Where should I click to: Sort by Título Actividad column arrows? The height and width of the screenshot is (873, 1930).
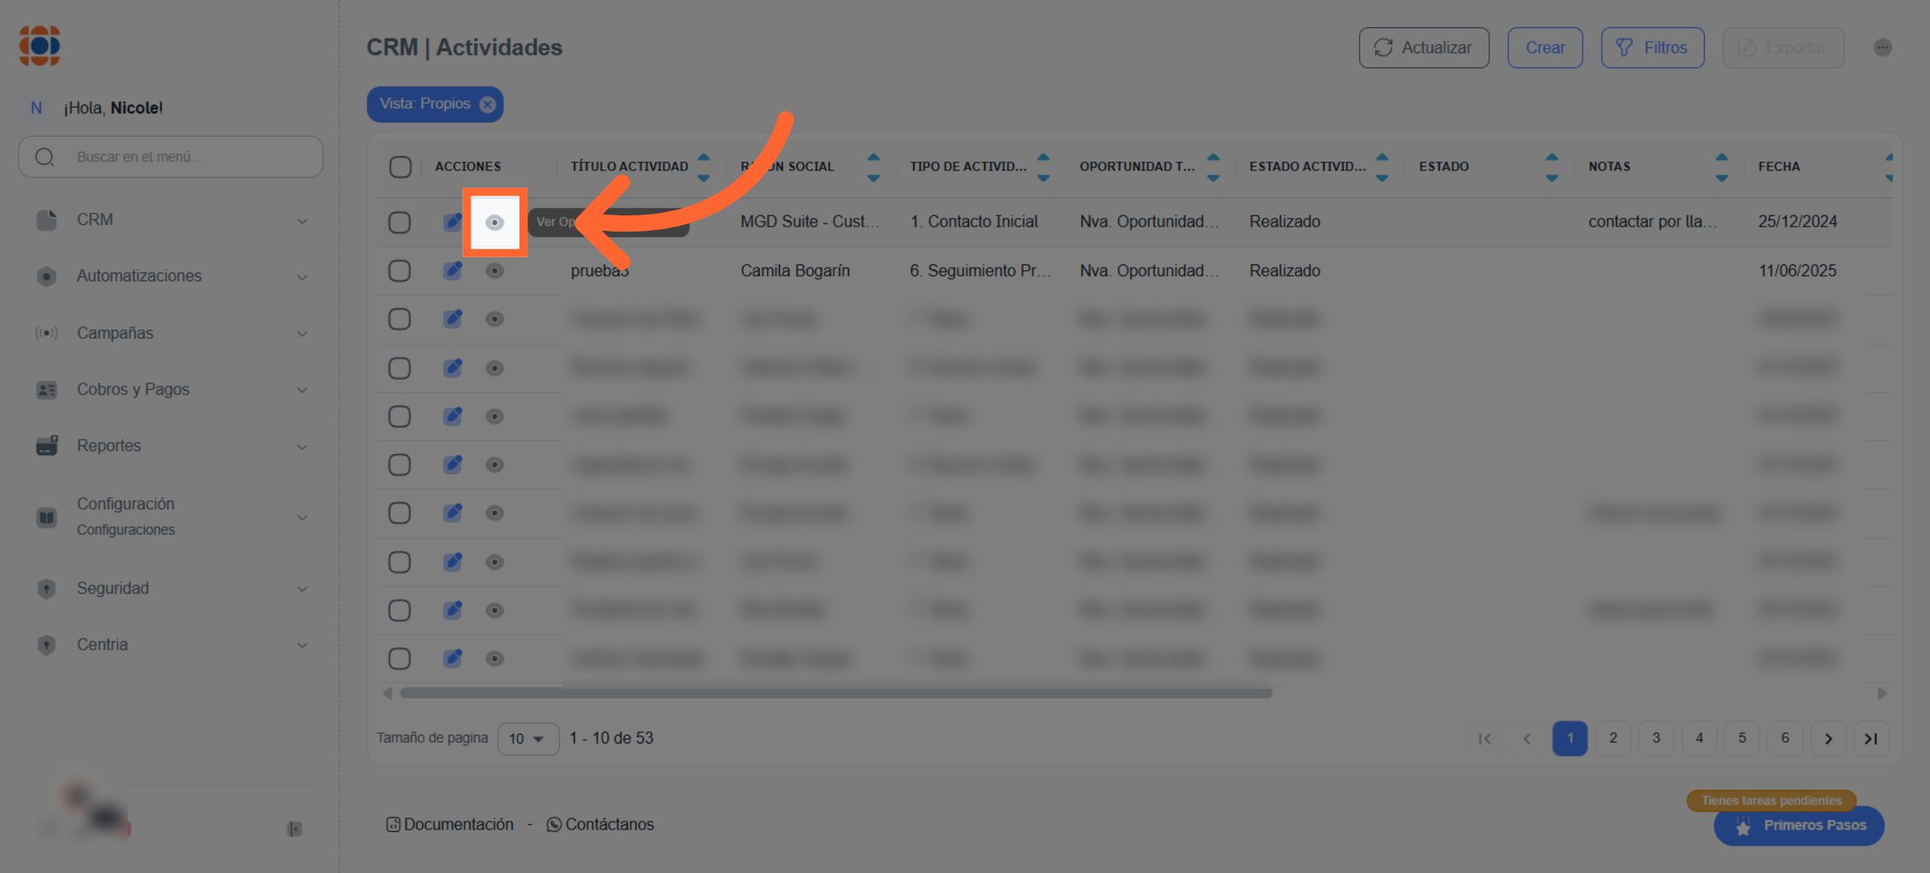pos(704,166)
